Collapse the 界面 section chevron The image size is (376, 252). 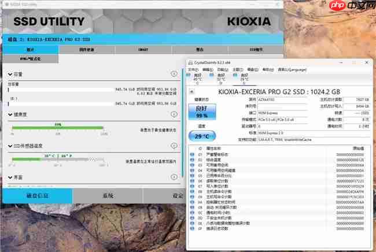10,177
